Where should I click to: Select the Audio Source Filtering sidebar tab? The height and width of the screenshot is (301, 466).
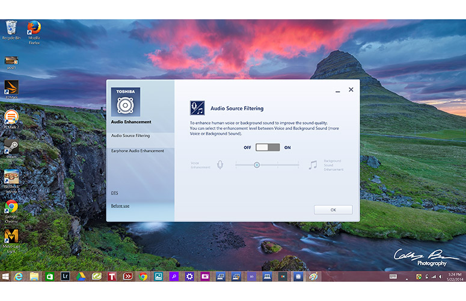tap(140, 135)
